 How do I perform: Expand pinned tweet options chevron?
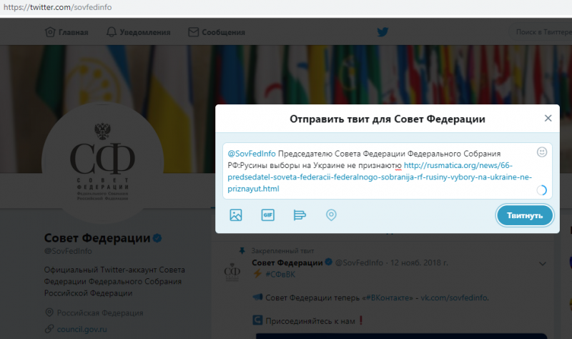point(543,263)
